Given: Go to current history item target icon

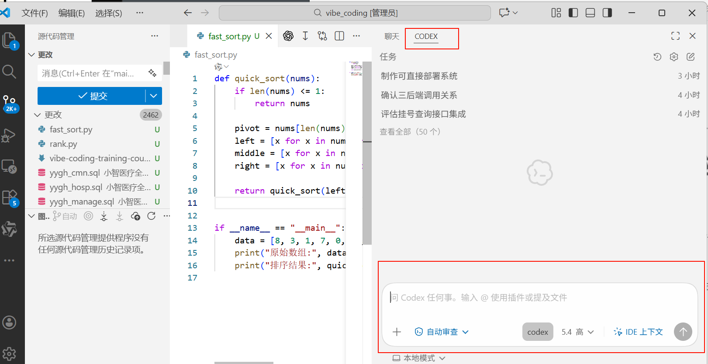Looking at the screenshot, I should tap(89, 216).
